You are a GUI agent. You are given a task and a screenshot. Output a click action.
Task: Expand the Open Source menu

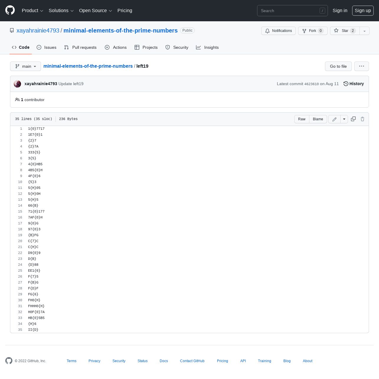click(x=96, y=11)
